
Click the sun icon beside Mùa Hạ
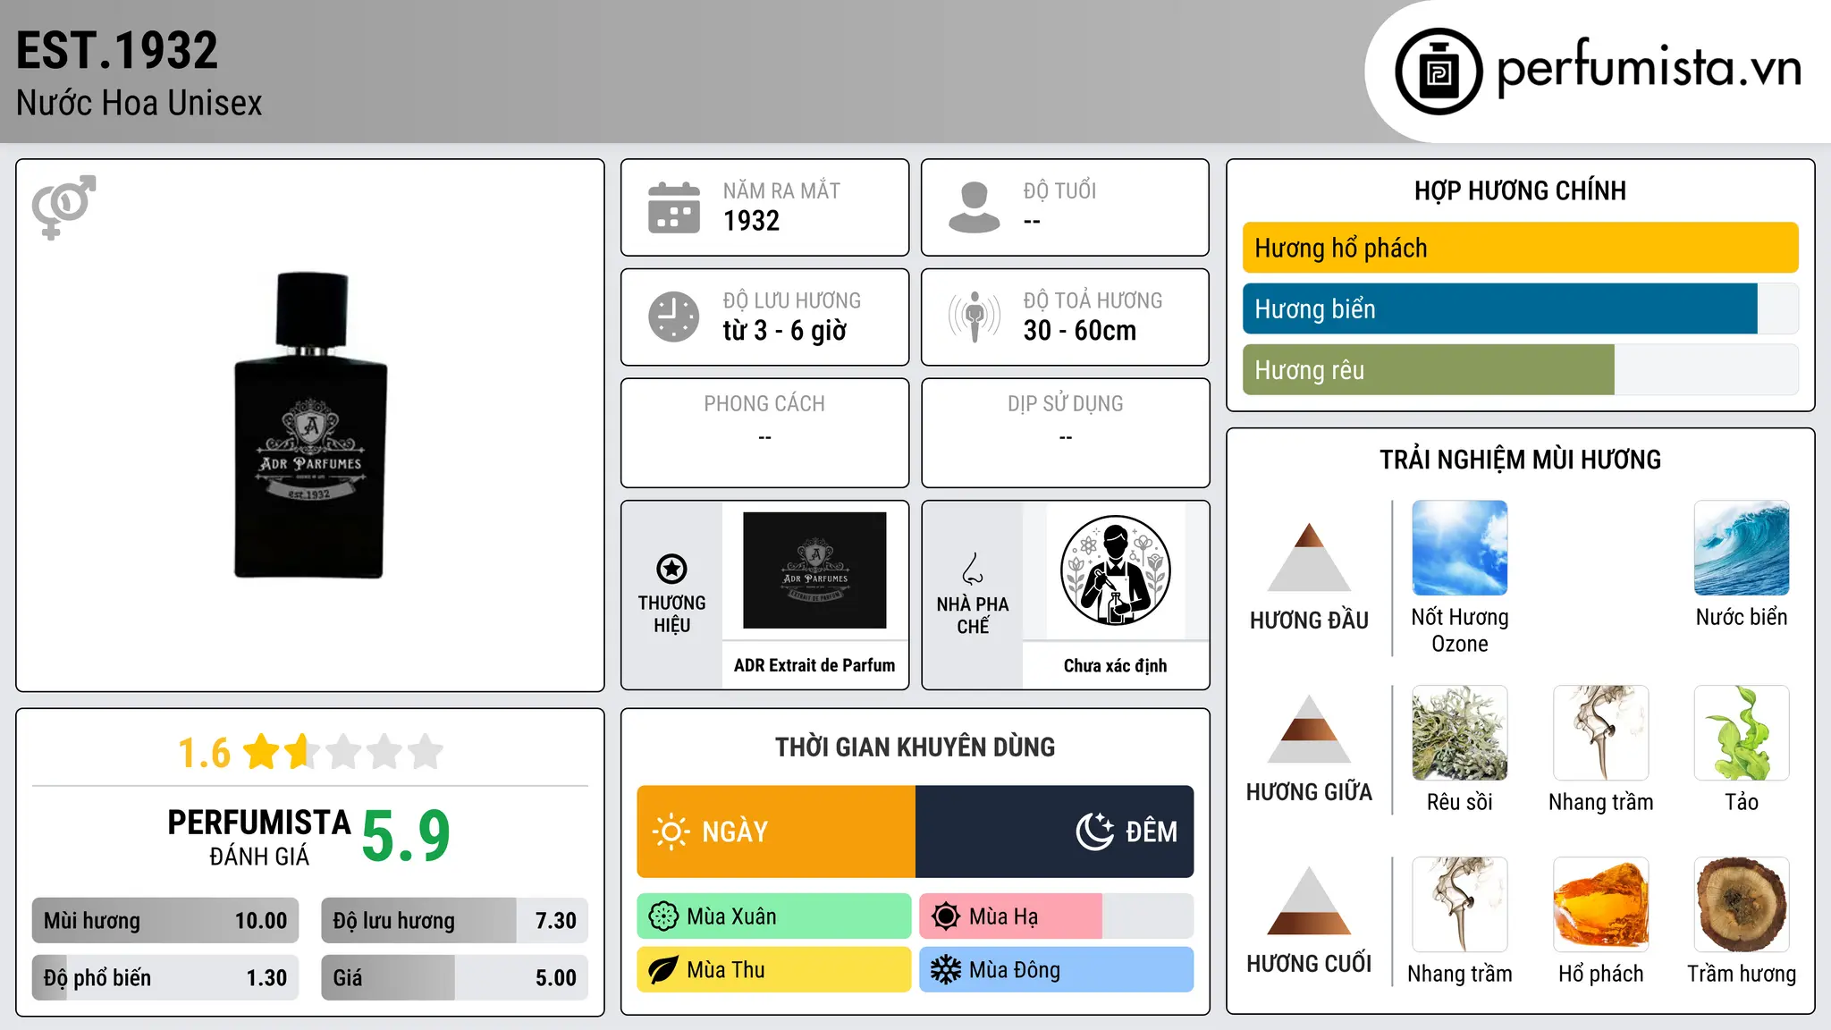pyautogui.click(x=946, y=916)
